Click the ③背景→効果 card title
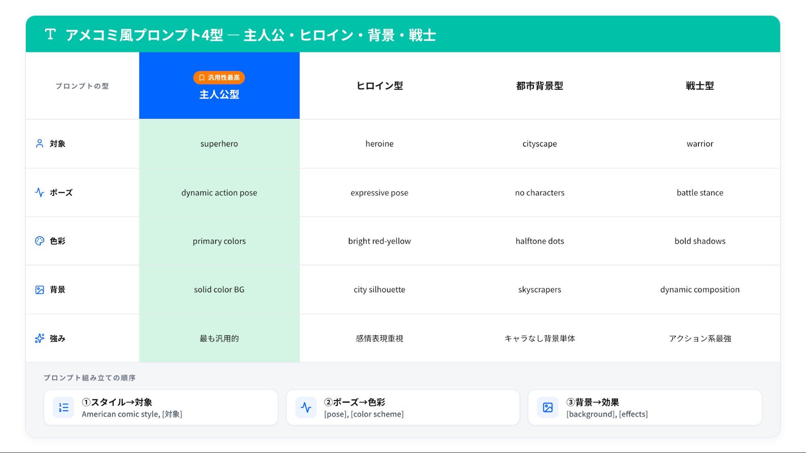Screen dimensions: 806x453 tap(593, 402)
